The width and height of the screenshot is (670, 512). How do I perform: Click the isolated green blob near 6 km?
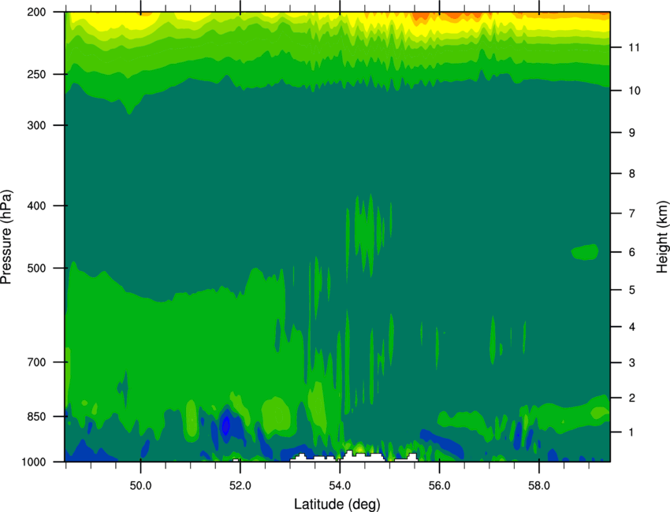[585, 252]
